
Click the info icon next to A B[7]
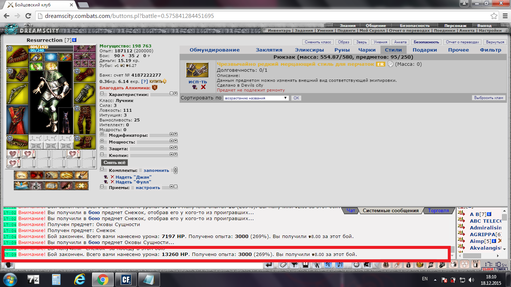489,214
